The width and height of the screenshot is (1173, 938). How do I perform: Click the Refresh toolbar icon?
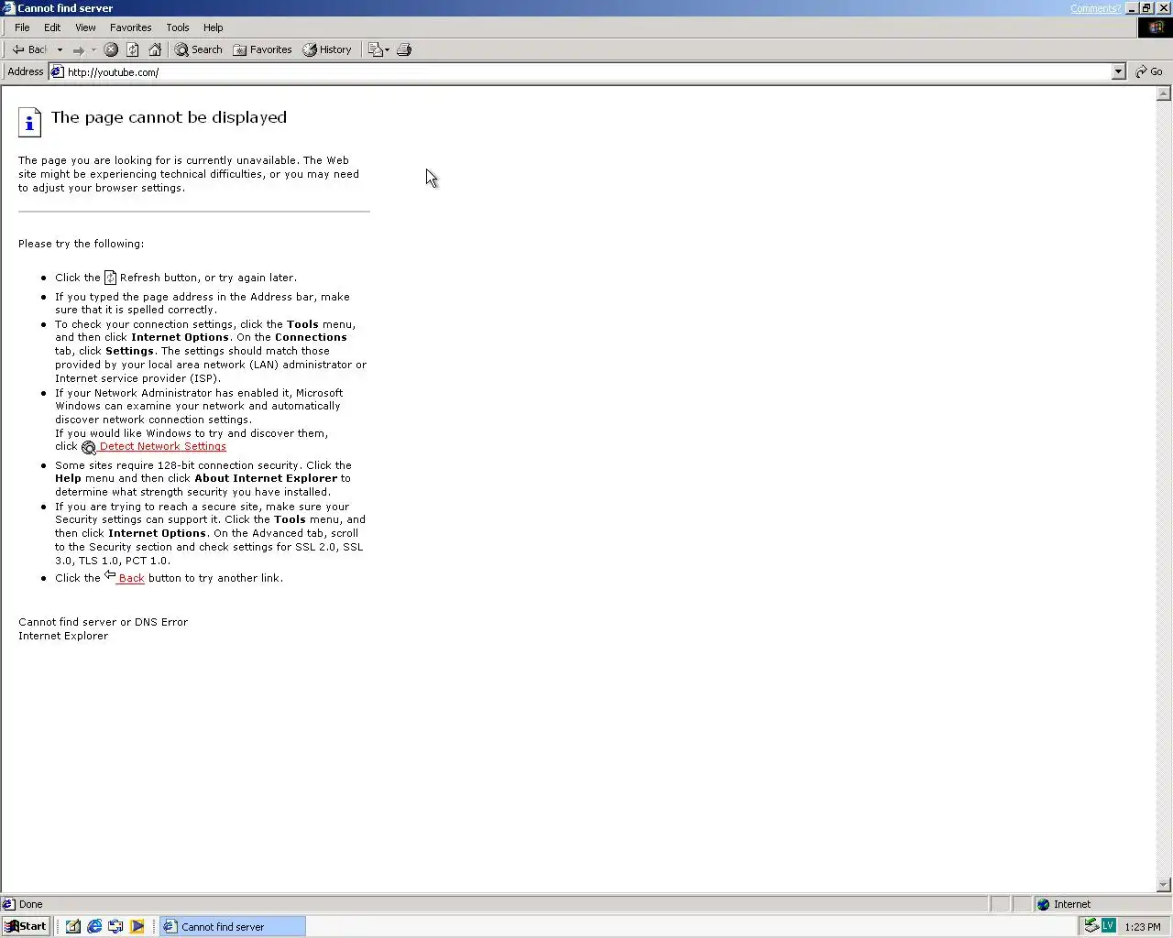(x=133, y=49)
